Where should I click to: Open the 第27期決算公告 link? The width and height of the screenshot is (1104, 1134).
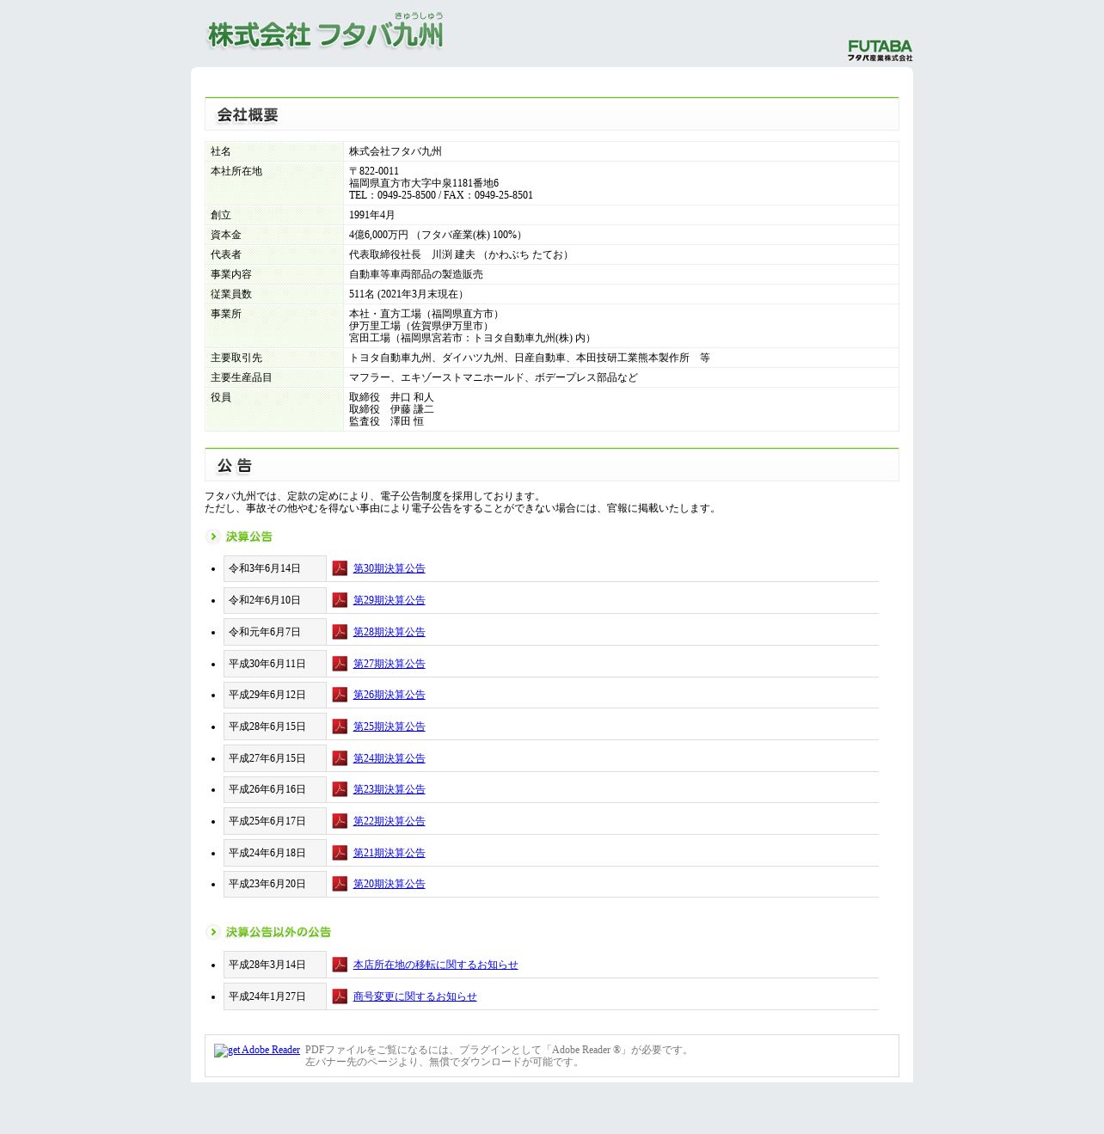coord(389,664)
